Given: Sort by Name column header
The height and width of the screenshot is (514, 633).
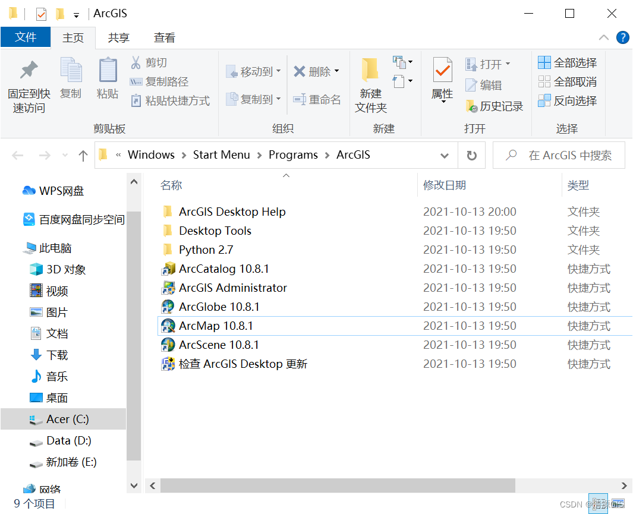Looking at the screenshot, I should 171,185.
